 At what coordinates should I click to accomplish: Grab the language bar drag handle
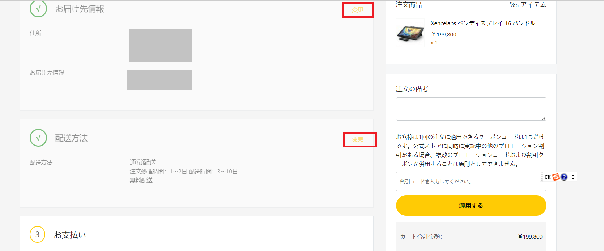pyautogui.click(x=542, y=177)
